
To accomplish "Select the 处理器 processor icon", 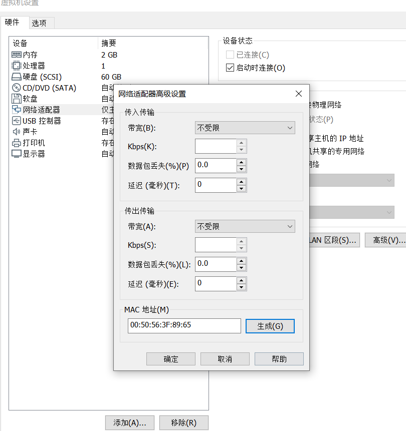I will [16, 66].
